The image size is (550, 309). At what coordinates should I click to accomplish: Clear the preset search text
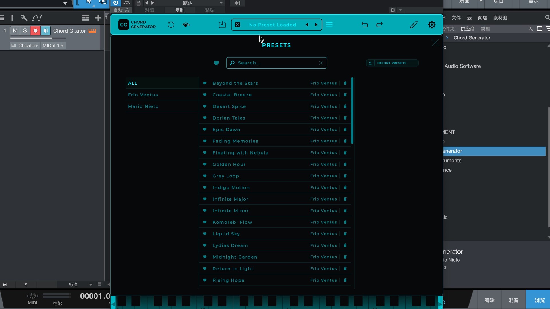pyautogui.click(x=321, y=63)
